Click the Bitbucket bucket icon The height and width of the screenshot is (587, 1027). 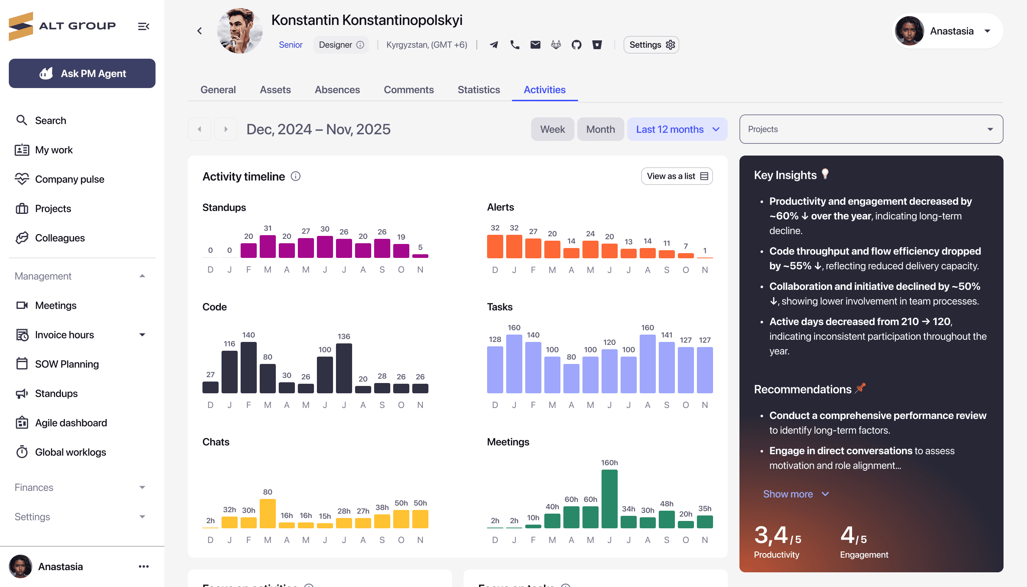(597, 45)
